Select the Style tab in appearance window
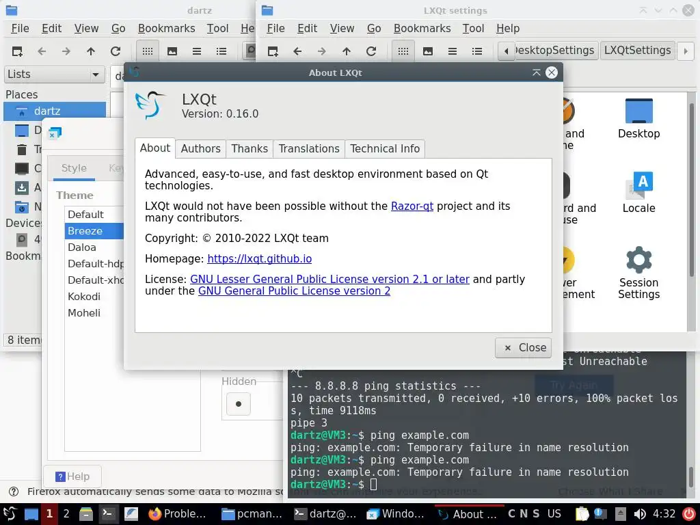The height and width of the screenshot is (525, 700). [x=74, y=168]
